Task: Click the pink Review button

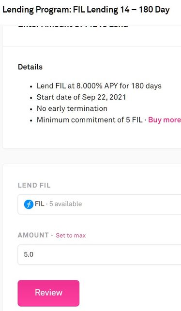Action: click(x=48, y=293)
